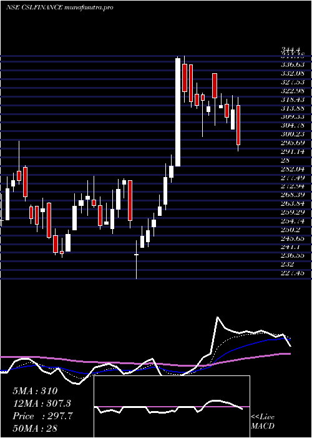Select the 272.94 price axis label
This screenshot has height=438, width=312.
[293, 186]
